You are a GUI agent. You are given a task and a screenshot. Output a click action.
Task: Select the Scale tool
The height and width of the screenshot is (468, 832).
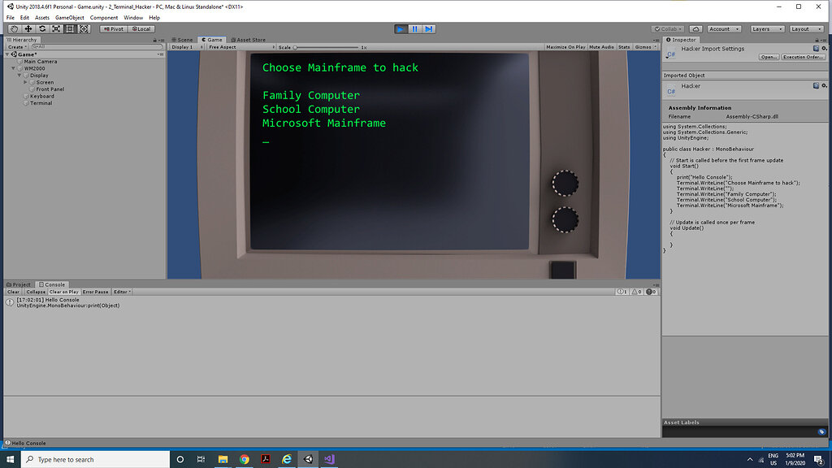tap(57, 28)
